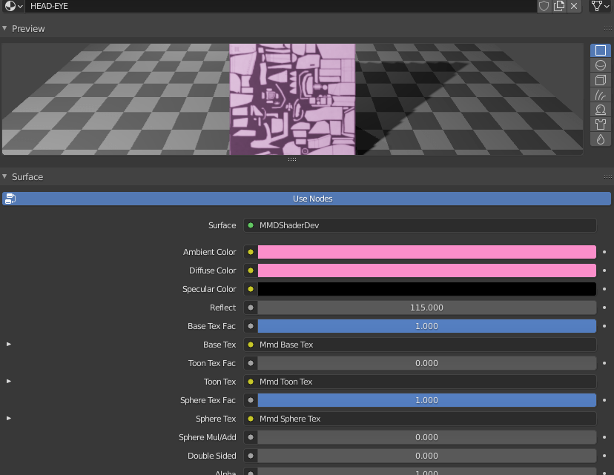Expand the Base Tex subsection

pyautogui.click(x=8, y=344)
